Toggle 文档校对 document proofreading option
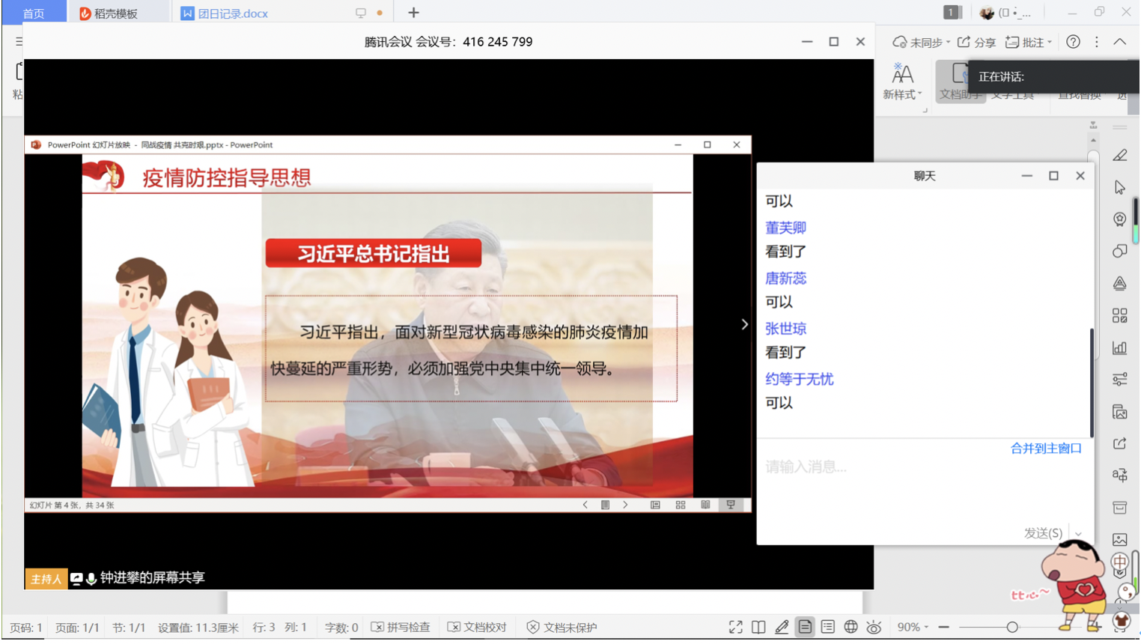This screenshot has width=1141, height=644. click(x=477, y=628)
